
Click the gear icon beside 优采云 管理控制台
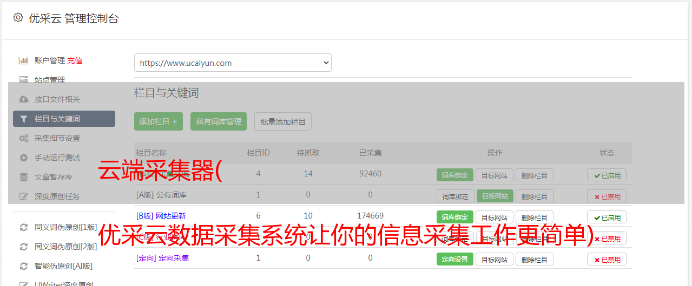click(x=18, y=18)
